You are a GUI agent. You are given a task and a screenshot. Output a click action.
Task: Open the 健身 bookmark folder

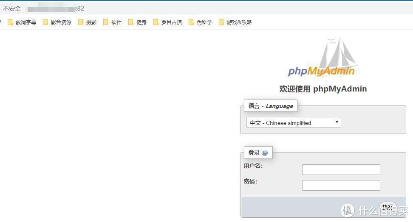pos(138,22)
